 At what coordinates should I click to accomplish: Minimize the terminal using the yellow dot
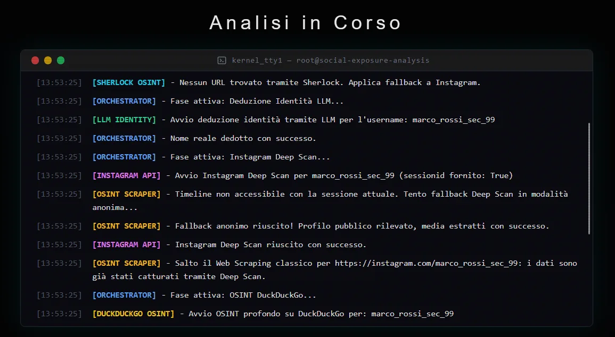(48, 60)
